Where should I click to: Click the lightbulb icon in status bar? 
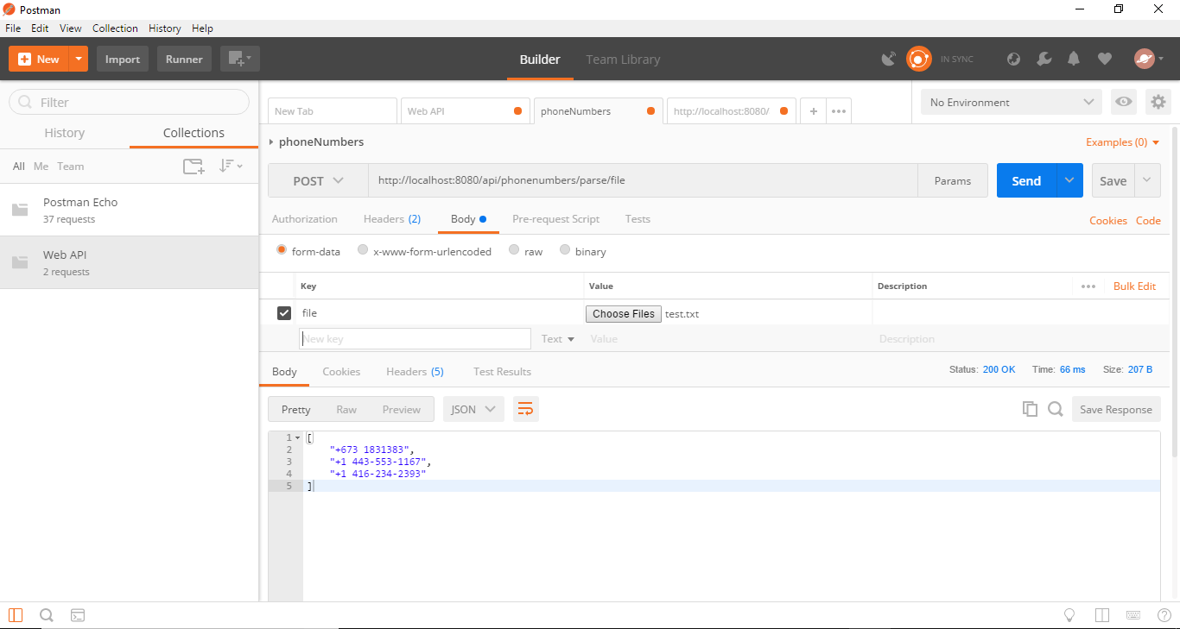tap(1069, 615)
